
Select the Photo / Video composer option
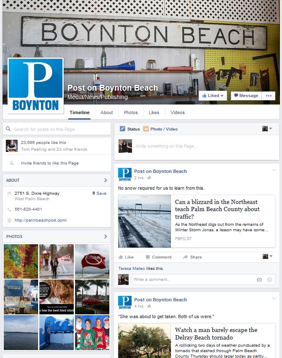(160, 129)
